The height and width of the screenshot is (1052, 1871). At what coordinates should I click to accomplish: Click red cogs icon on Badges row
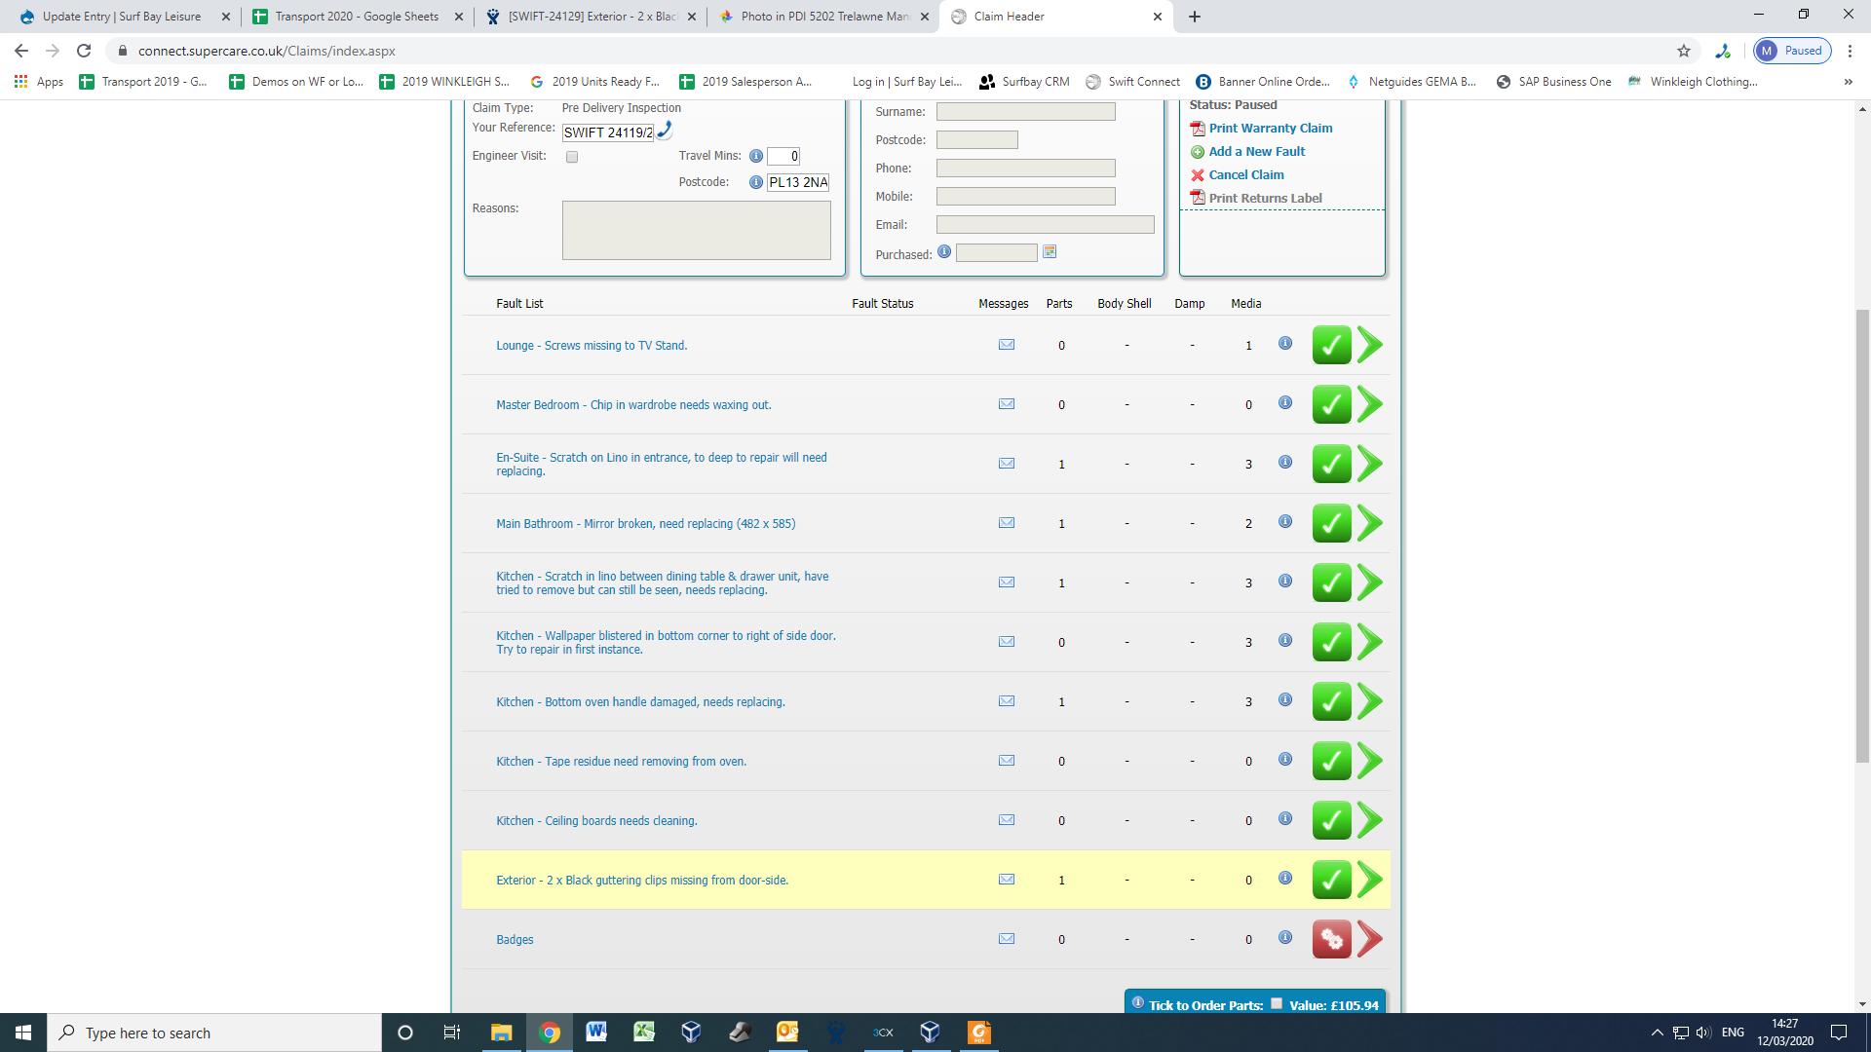tap(1331, 939)
